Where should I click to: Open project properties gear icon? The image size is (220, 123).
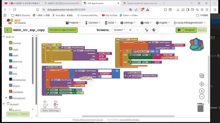point(146,30)
